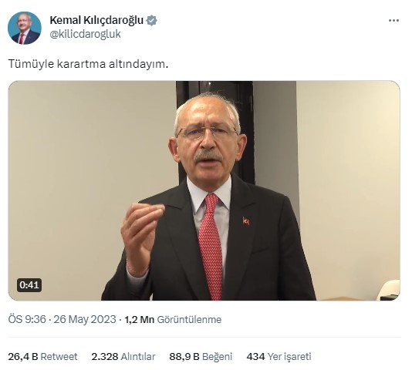Open Kemal Kılıçdaroğlu's profile avatar

click(x=25, y=28)
